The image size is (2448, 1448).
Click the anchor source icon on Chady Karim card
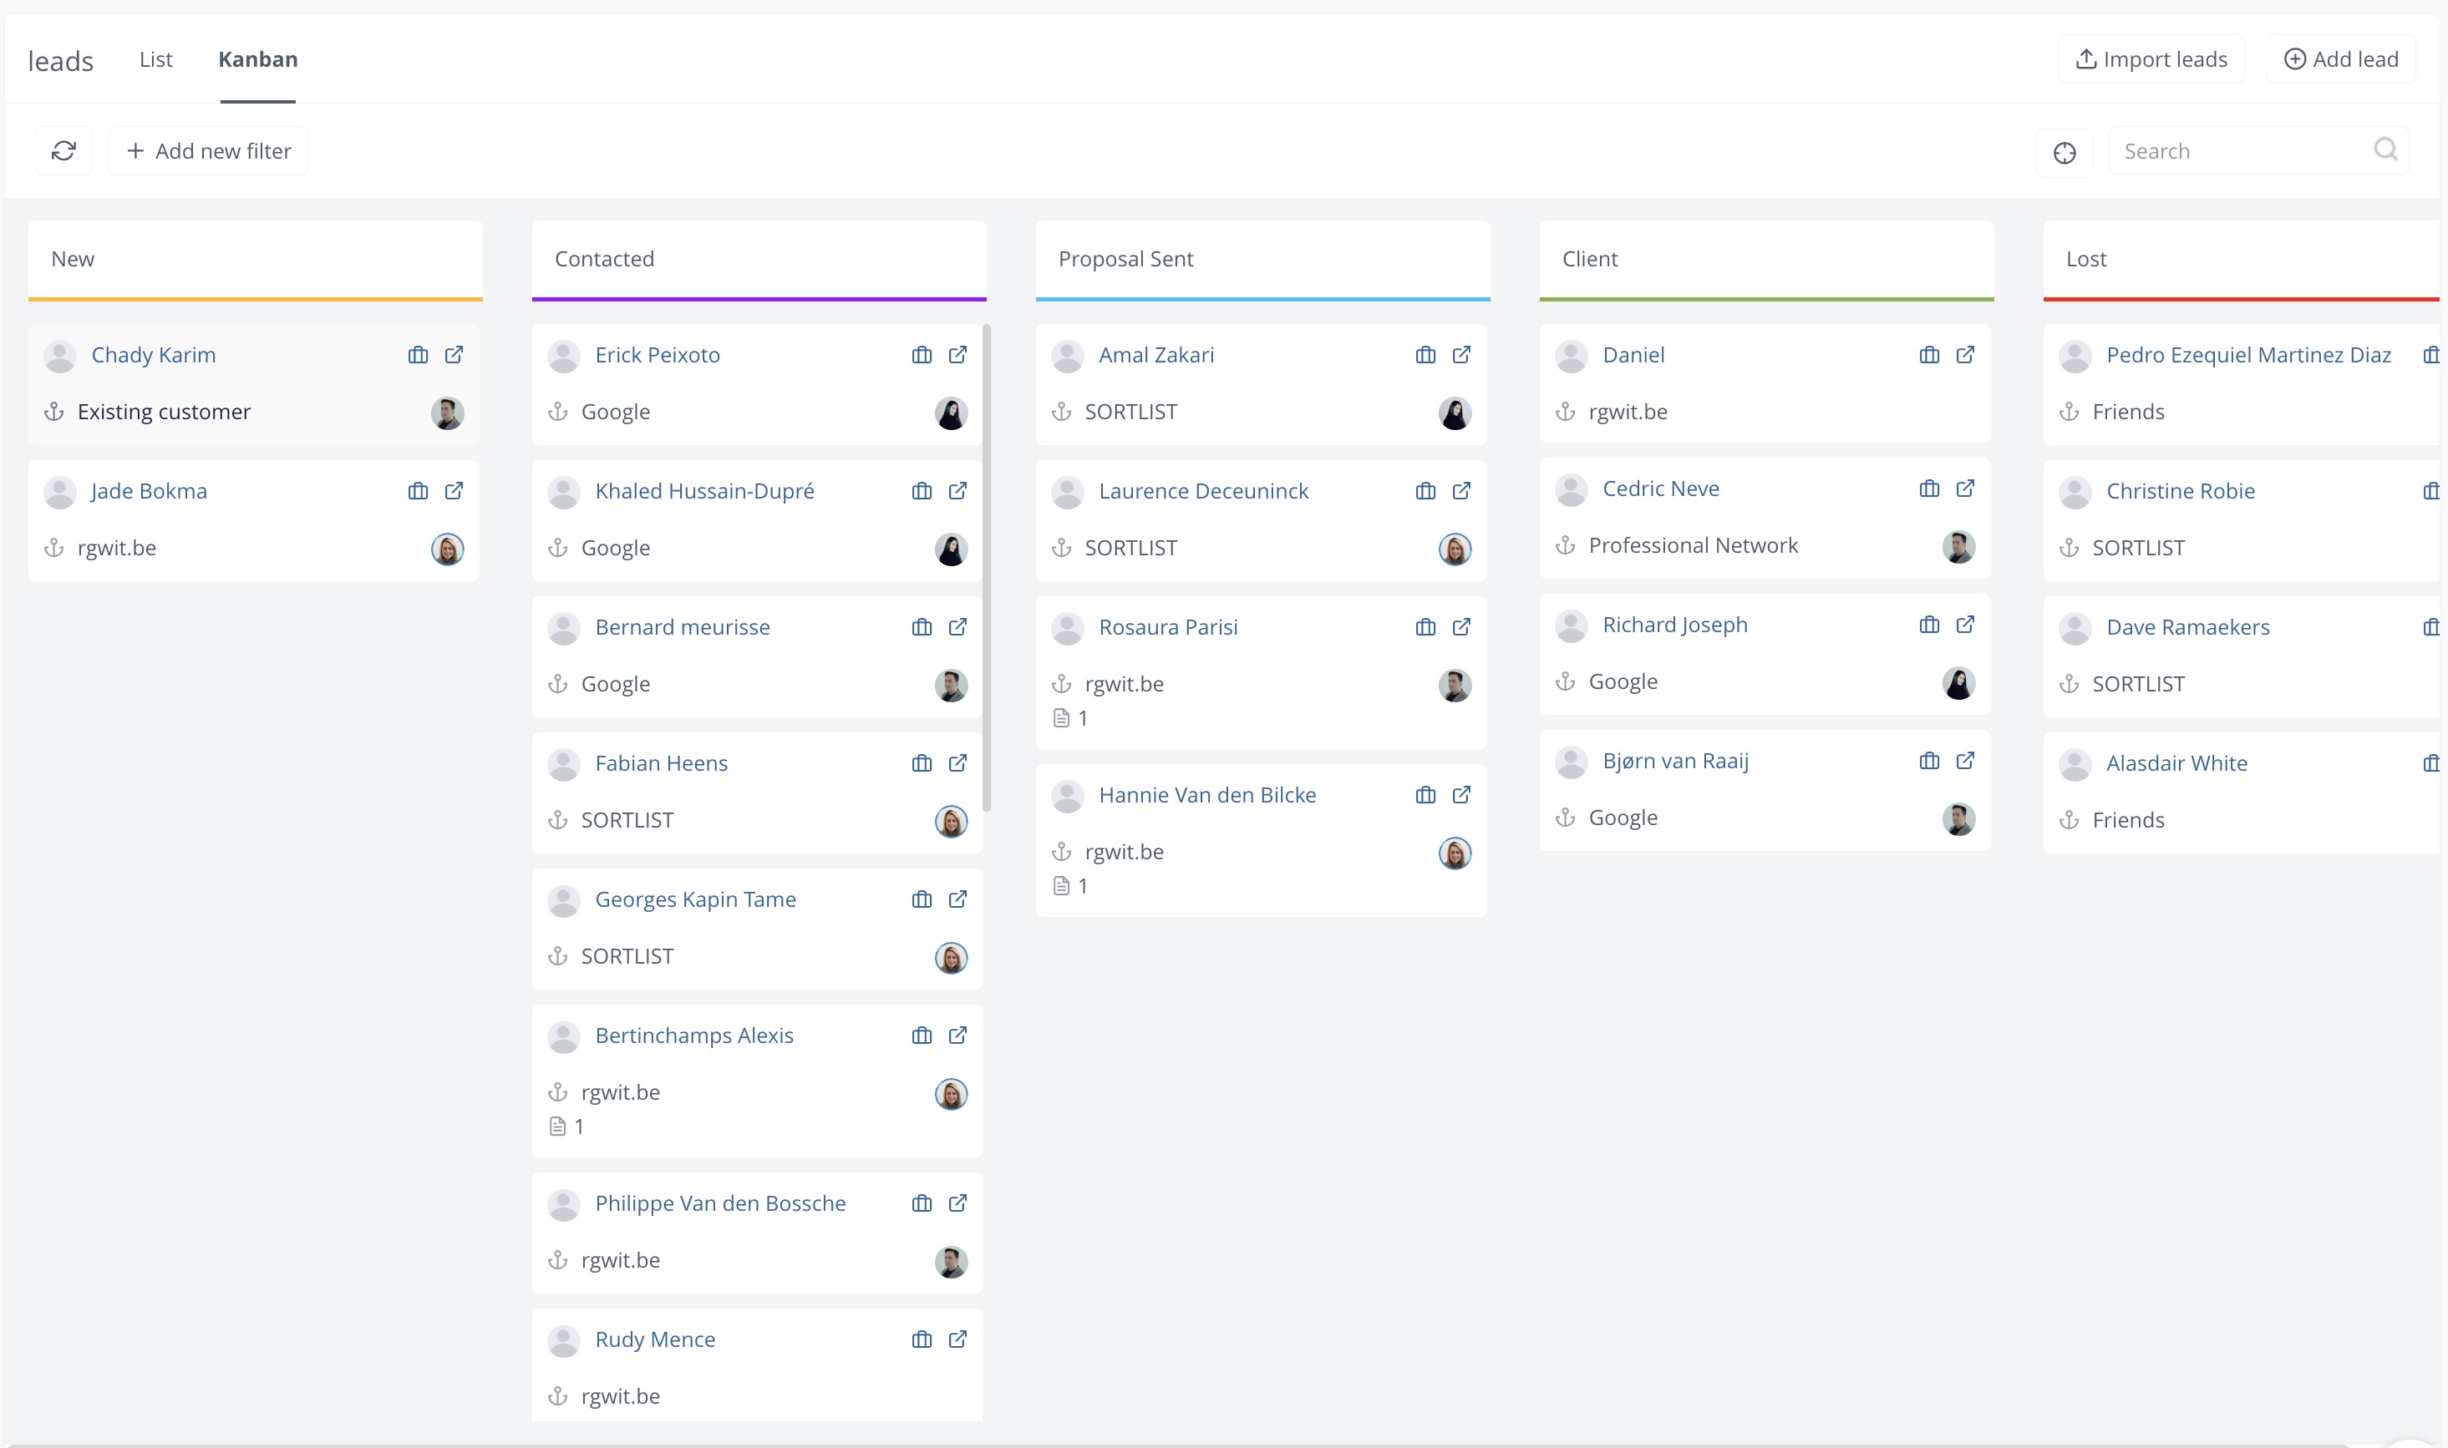point(54,412)
